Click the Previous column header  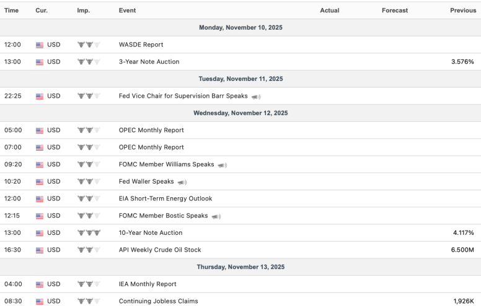point(462,11)
